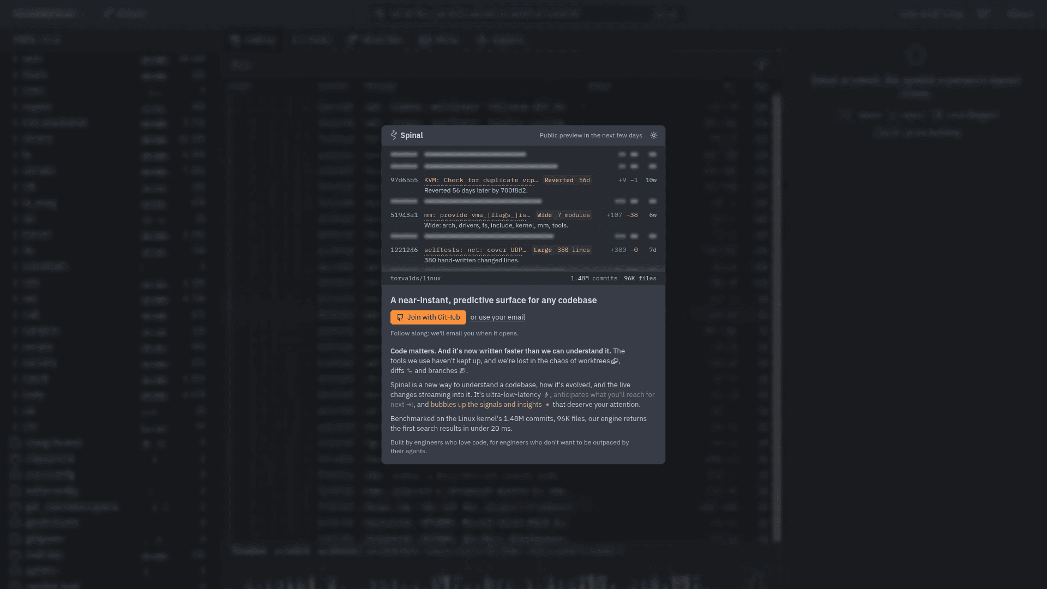Click the '96K files' count
Screen dimensions: 1047x589
(x=640, y=278)
